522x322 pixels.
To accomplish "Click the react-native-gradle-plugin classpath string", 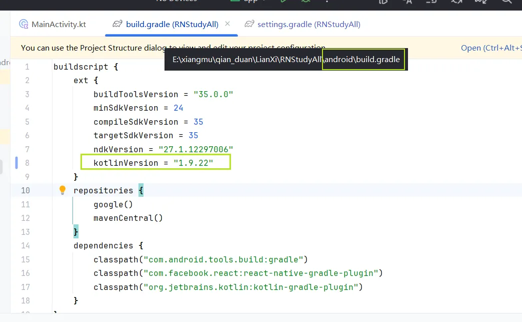I will pyautogui.click(x=261, y=273).
